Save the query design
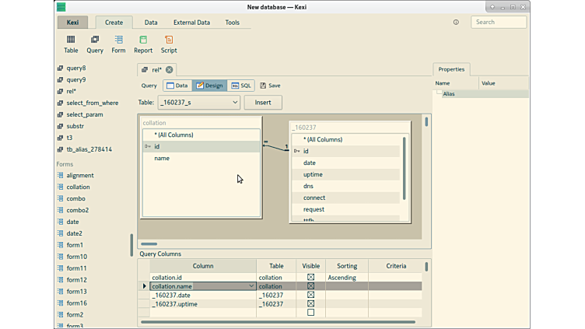 pyautogui.click(x=270, y=86)
